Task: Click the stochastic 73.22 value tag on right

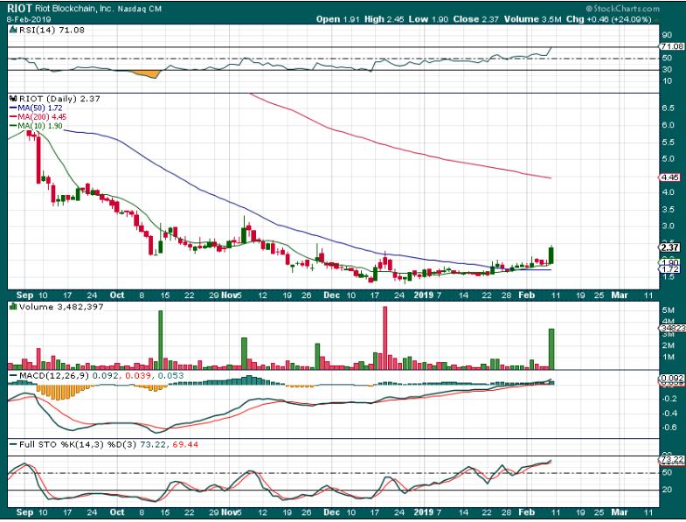Action: 671,460
